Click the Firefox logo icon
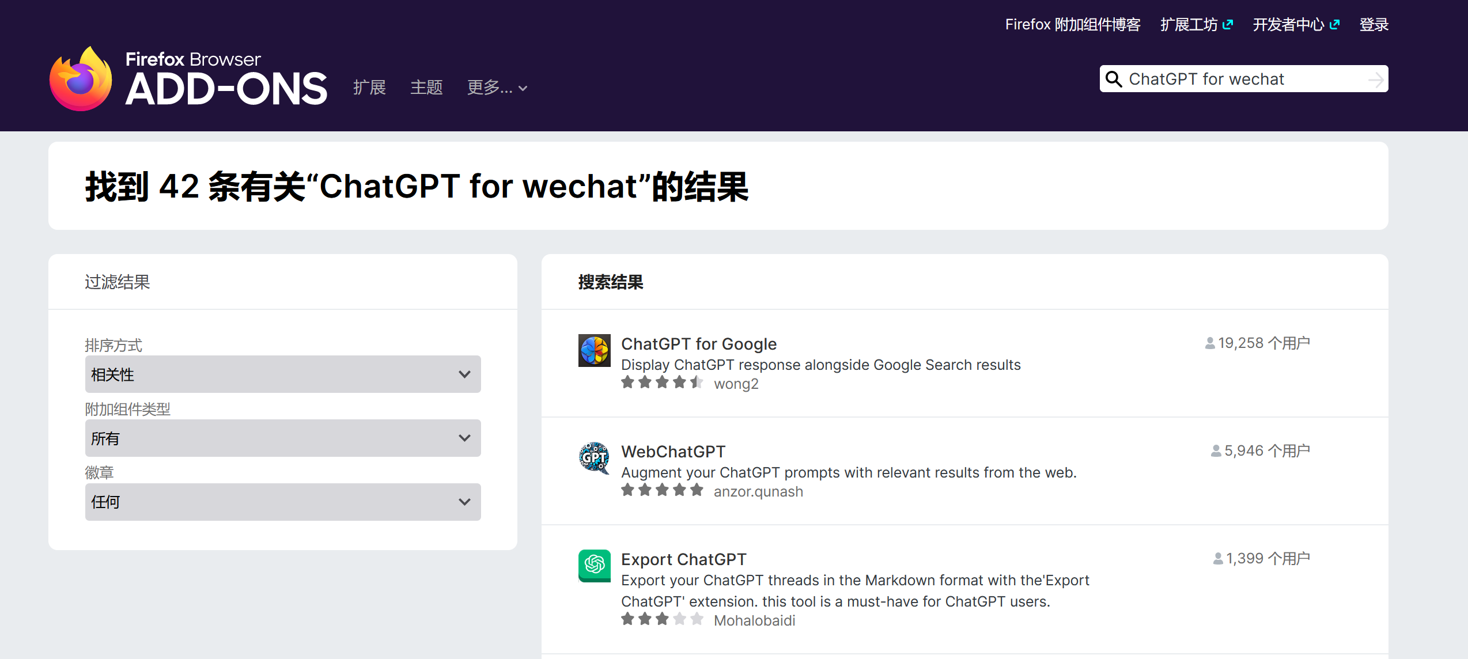This screenshot has height=659, width=1468. [x=81, y=79]
